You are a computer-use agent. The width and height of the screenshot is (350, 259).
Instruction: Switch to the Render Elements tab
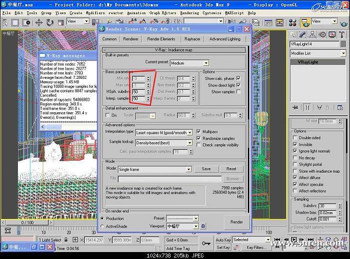[x=161, y=39]
